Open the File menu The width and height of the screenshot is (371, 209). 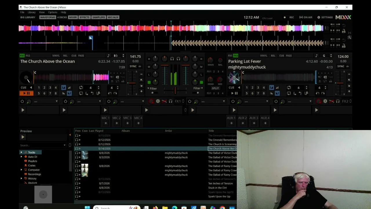(22, 12)
